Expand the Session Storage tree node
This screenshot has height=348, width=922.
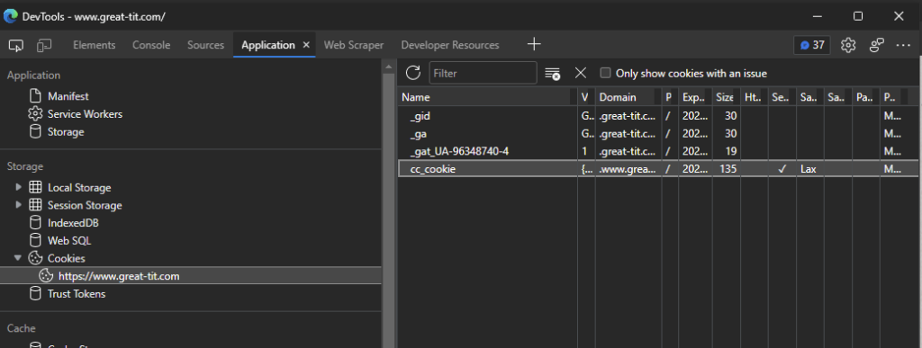pos(18,205)
